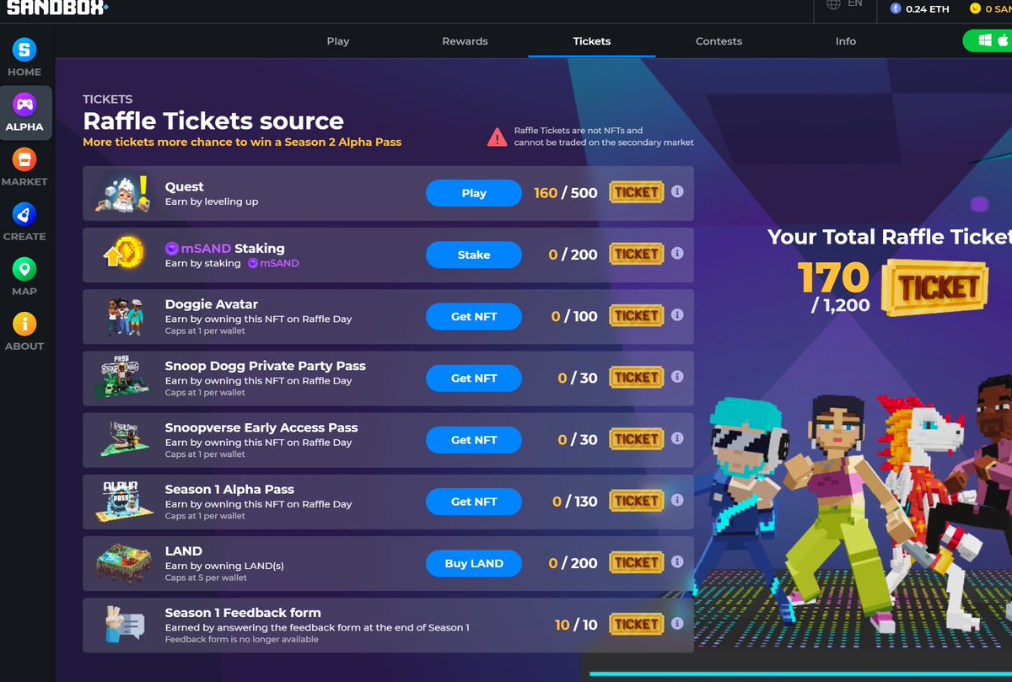1012x682 pixels.
Task: Open the CREATE rocket icon
Action: 24,214
